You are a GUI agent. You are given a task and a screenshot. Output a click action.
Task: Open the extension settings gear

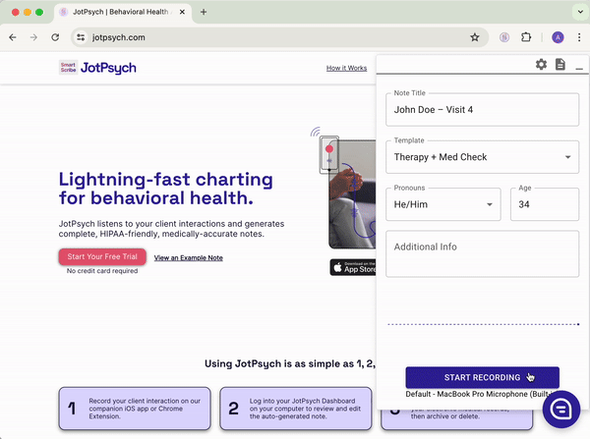(x=541, y=64)
